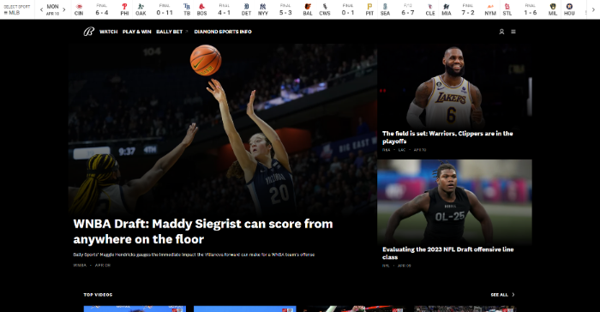Open the LeBron James Lakers image
600x312 pixels.
pyautogui.click(x=454, y=86)
